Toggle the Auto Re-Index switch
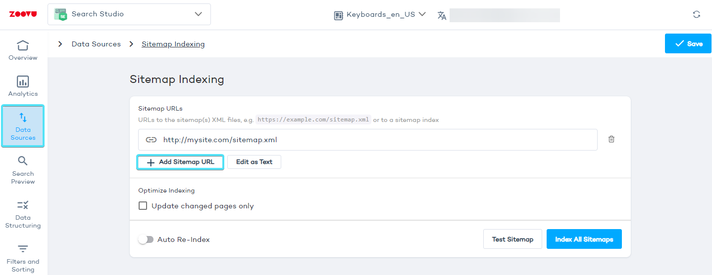 (146, 239)
